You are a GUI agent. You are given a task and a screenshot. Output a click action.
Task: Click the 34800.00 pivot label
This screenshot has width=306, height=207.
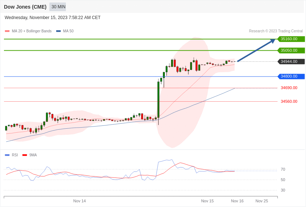[291, 76]
